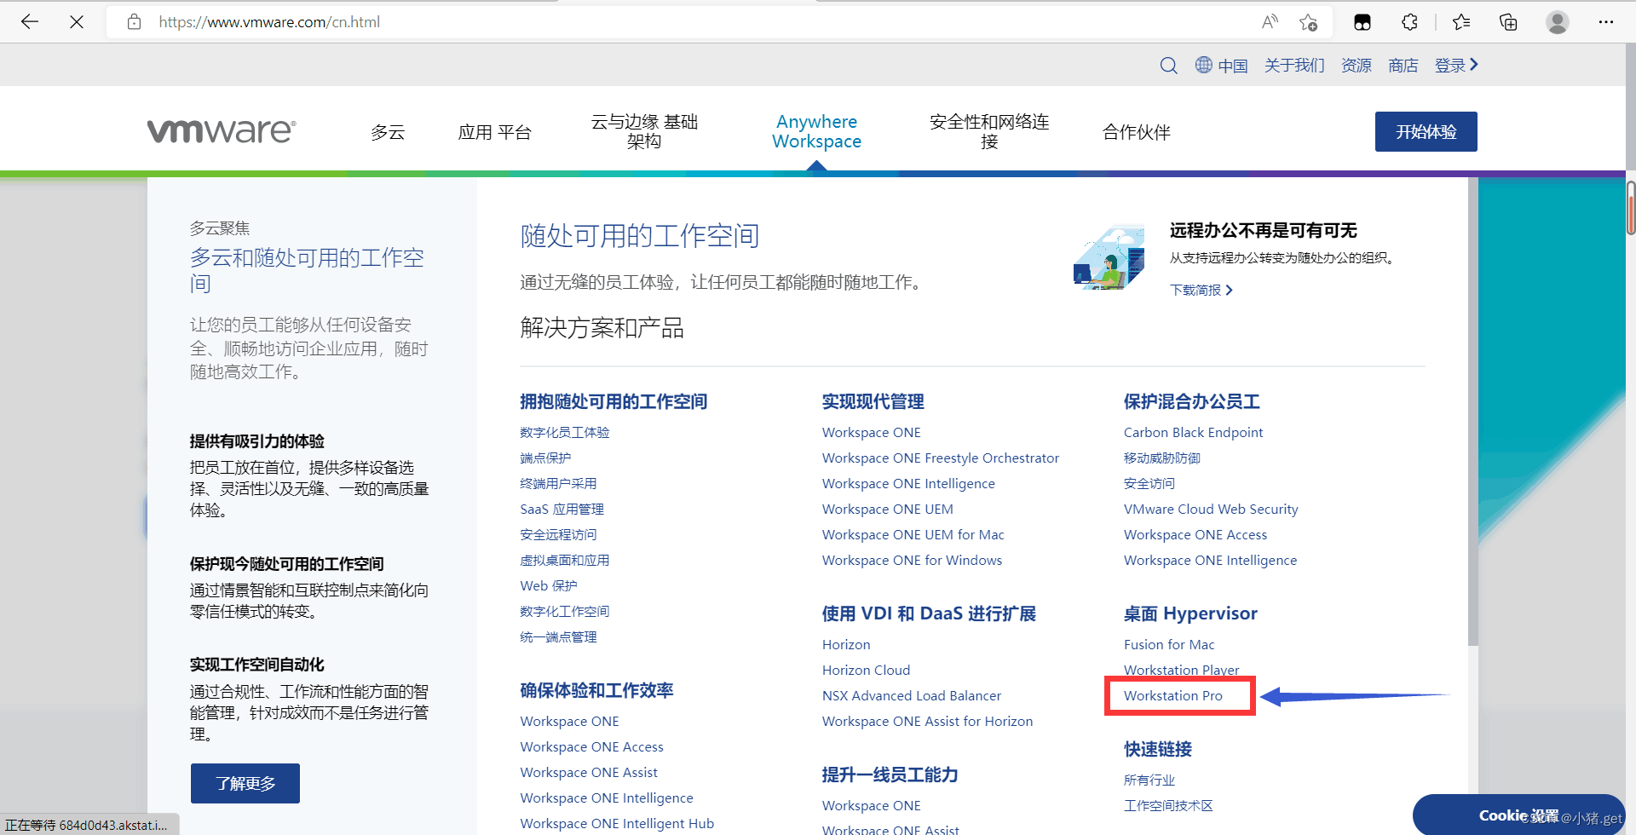Add page to favorites star icon
1636x835 pixels.
(1309, 22)
